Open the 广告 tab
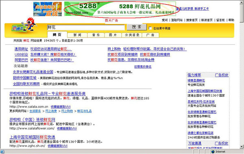The width and height of the screenshot is (244, 154). click(x=150, y=35)
